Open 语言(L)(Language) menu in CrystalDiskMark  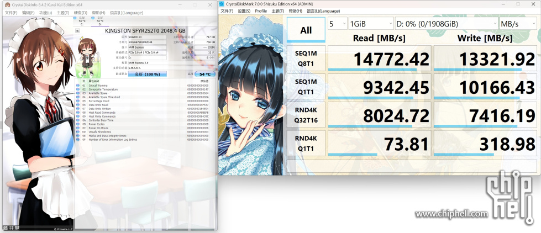(x=323, y=11)
